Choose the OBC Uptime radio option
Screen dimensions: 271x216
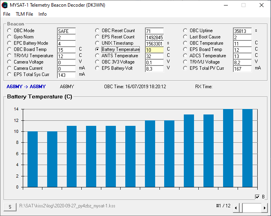pyautogui.click(x=186, y=31)
